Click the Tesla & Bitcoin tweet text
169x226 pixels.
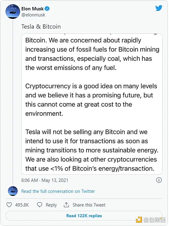click(41, 27)
